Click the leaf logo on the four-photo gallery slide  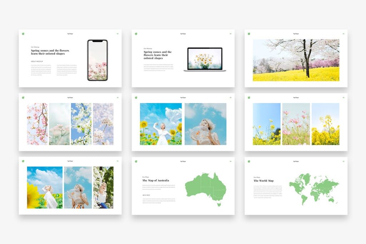tap(23, 98)
